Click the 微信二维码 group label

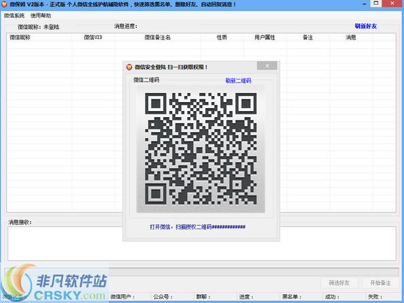pyautogui.click(x=146, y=80)
